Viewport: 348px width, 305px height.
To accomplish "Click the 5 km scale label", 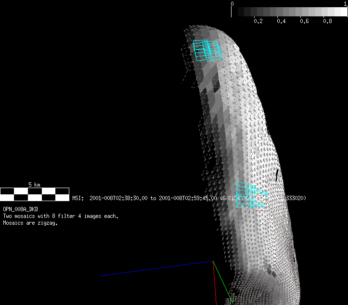I will click(x=34, y=185).
